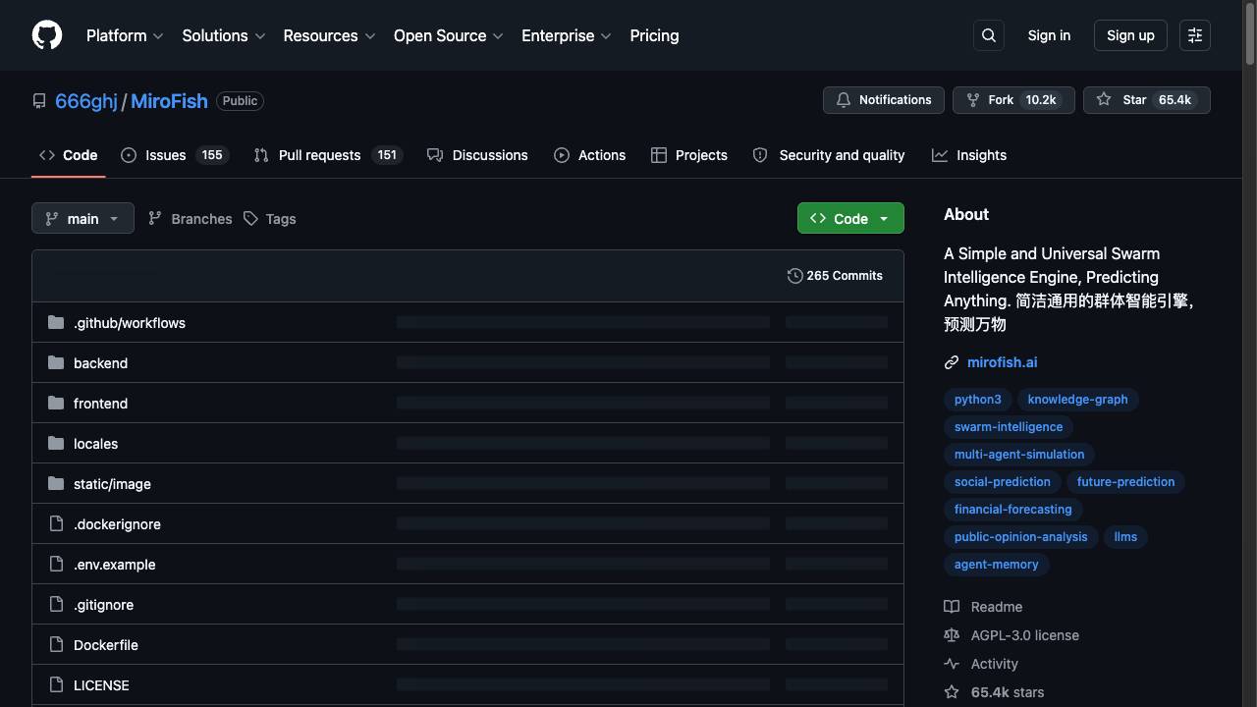1257x707 pixels.
Task: Visit the mirofish.ai website link
Action: 1002,362
